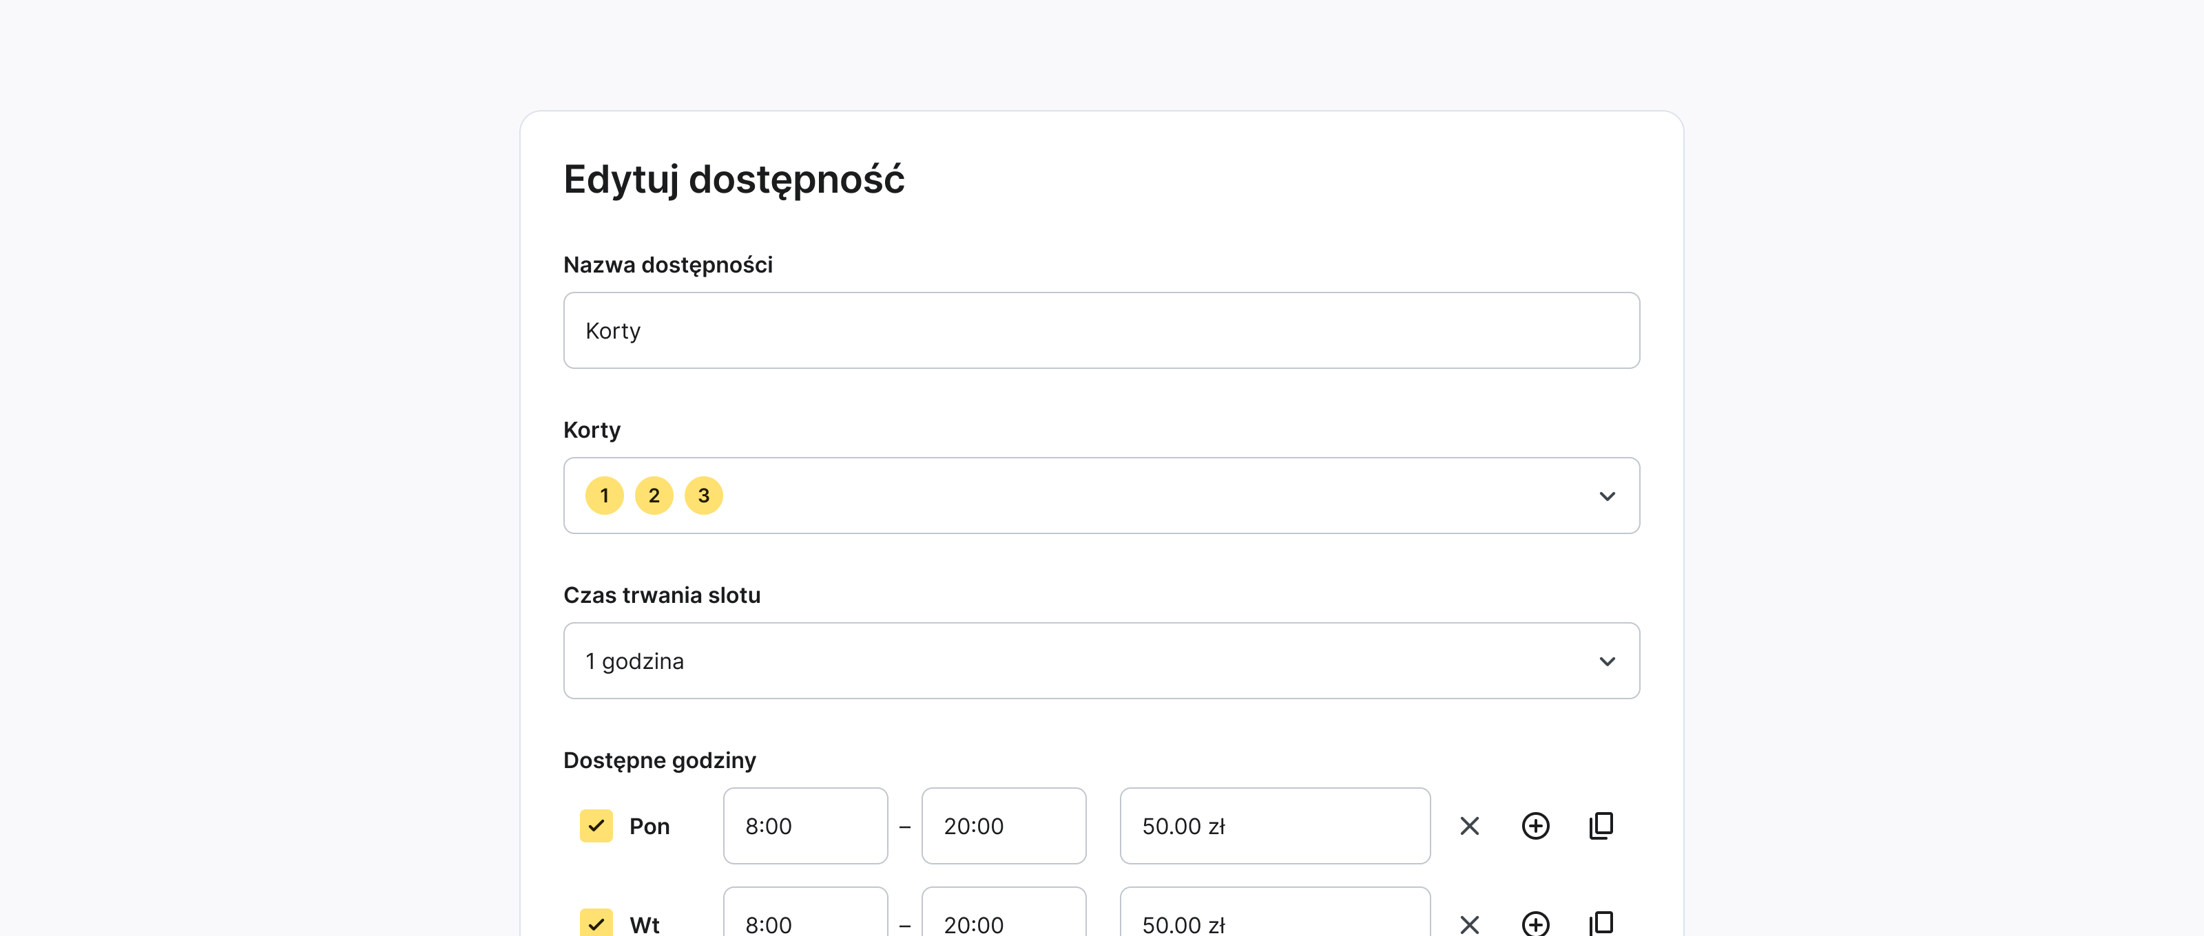Edit Tuesday price 50.00 zł field
The image size is (2204, 936).
[1274, 922]
